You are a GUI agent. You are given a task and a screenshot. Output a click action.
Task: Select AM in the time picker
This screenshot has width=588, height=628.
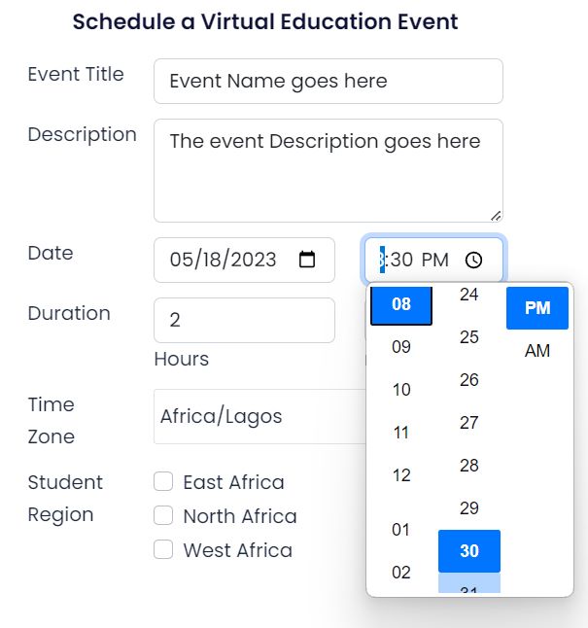(x=536, y=351)
